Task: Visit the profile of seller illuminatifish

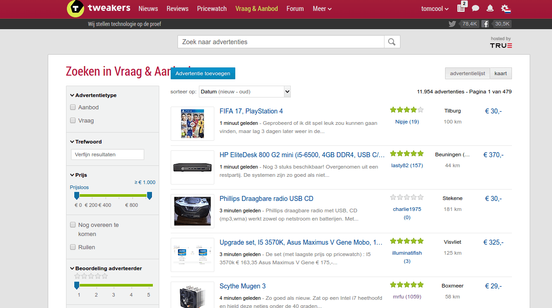Action: [407, 253]
